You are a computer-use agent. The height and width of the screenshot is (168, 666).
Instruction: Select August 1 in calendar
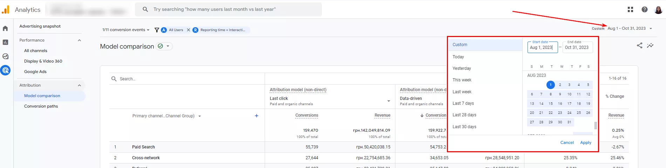551,85
